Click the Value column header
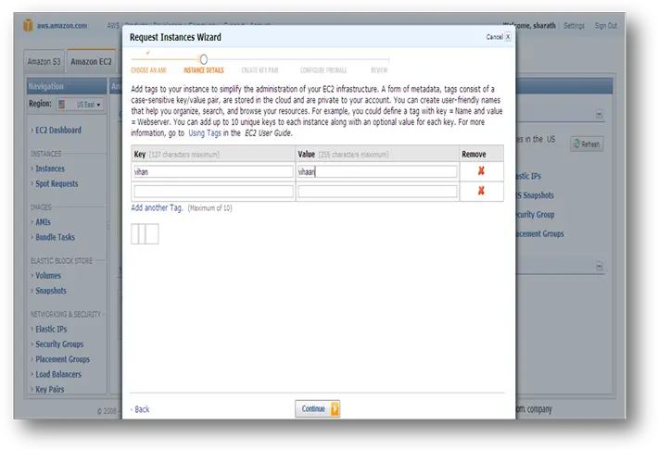The image size is (658, 450). [x=377, y=154]
